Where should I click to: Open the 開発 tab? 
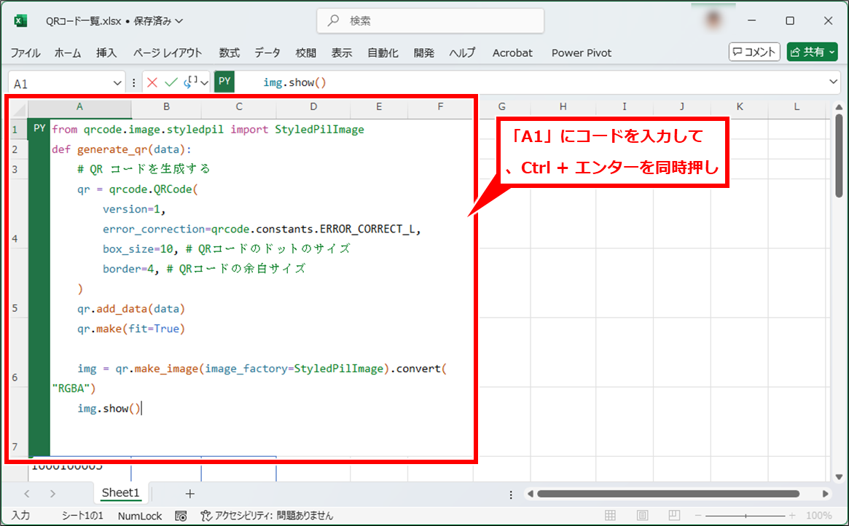[424, 52]
